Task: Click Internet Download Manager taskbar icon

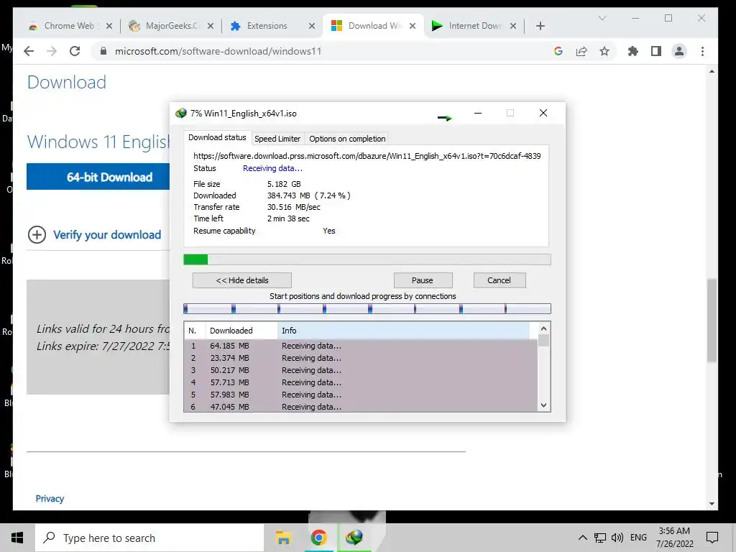Action: coord(354,538)
